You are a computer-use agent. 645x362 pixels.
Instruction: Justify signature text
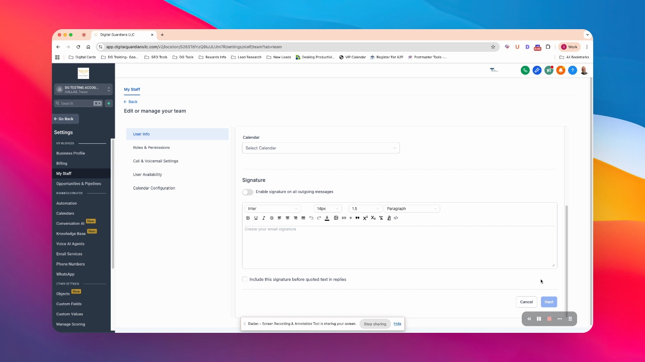[303, 218]
